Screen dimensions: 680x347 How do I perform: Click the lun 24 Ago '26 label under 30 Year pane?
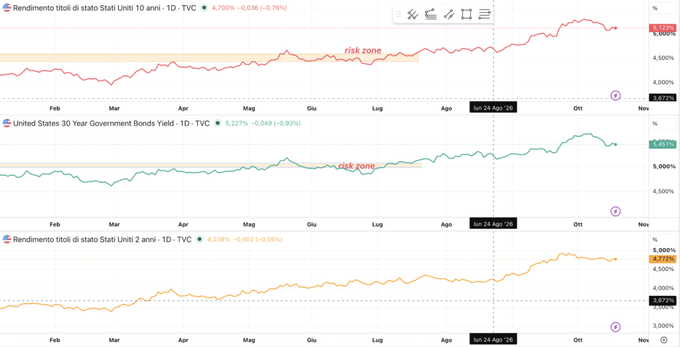(x=493, y=224)
